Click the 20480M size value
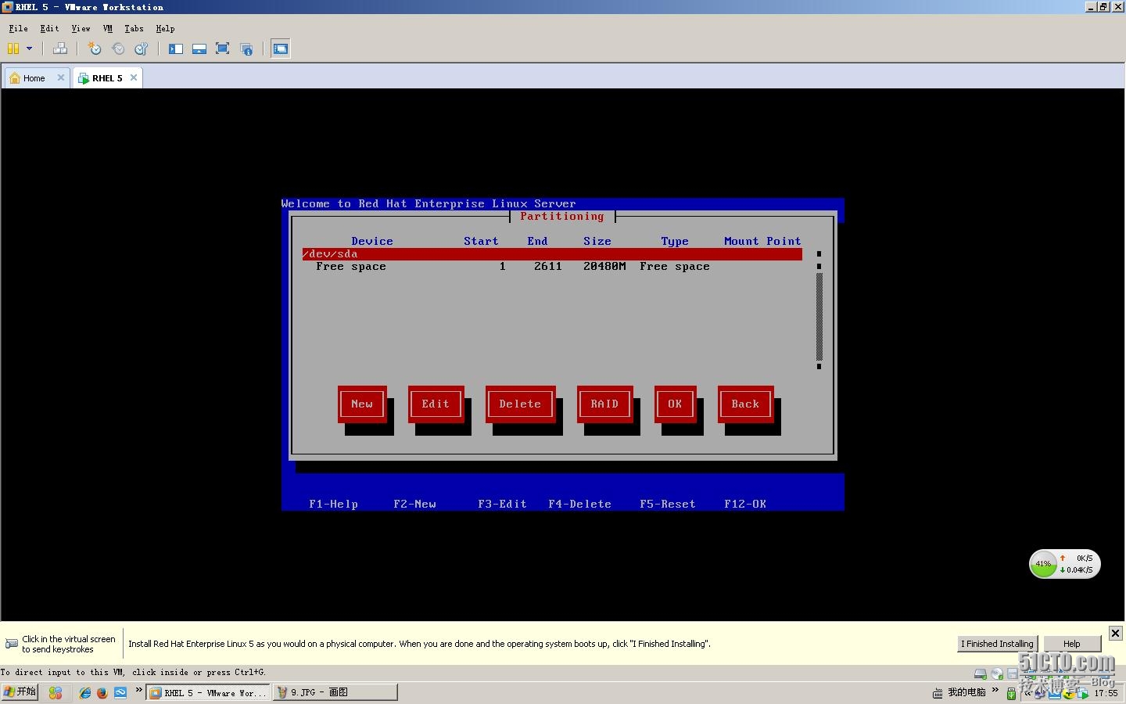The height and width of the screenshot is (704, 1126). tap(604, 267)
